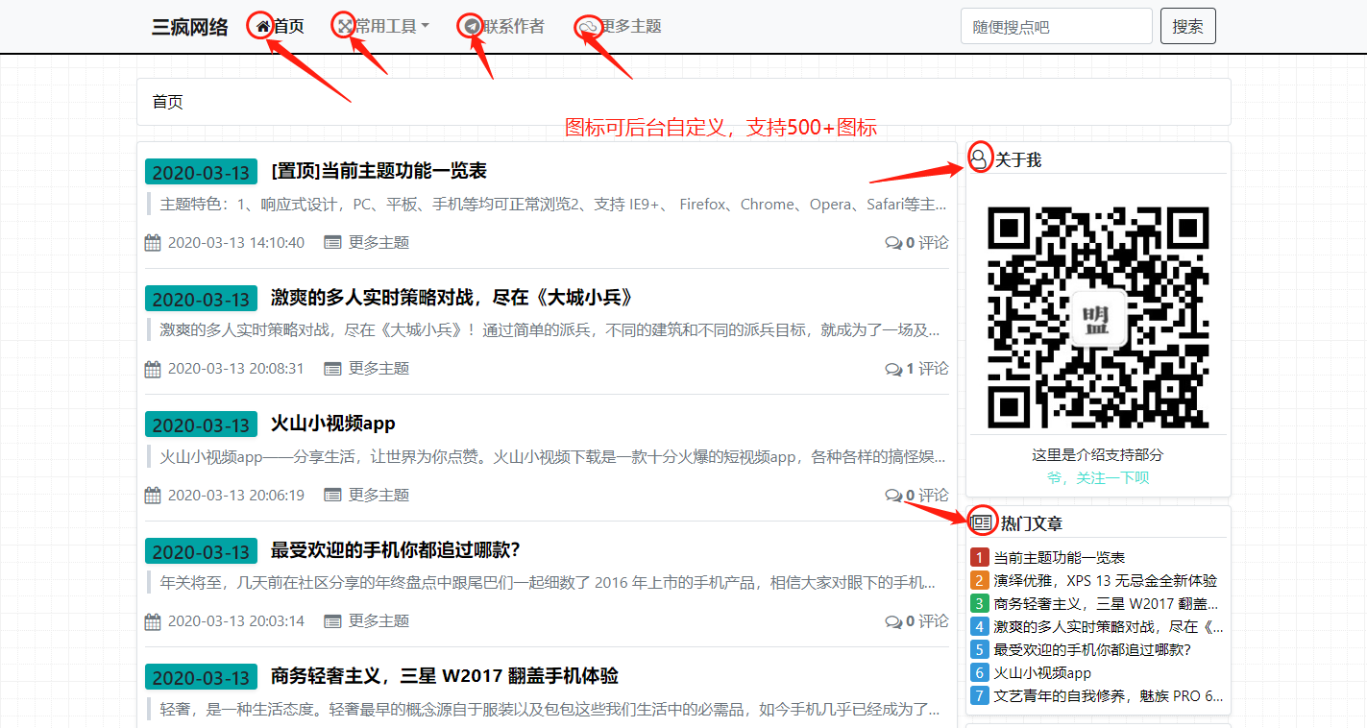The width and height of the screenshot is (1367, 728).
Task: Click calendar icon next to 2020-03-13 20:06:19
Action: click(x=153, y=496)
